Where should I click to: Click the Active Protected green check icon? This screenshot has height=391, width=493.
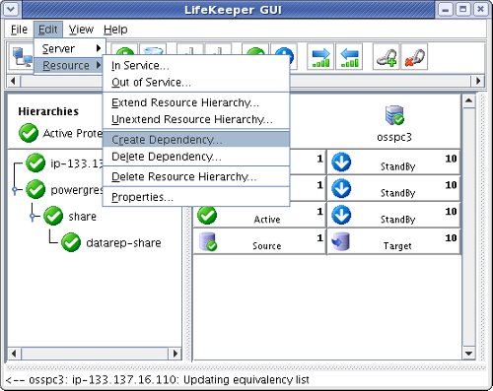(x=29, y=133)
